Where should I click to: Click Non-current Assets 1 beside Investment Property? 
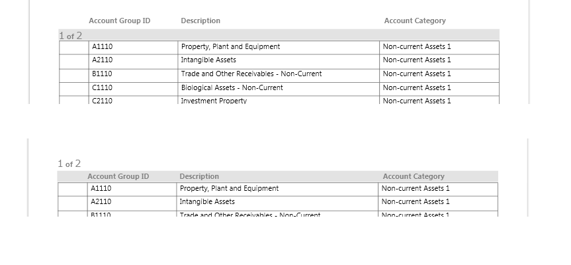(x=417, y=101)
